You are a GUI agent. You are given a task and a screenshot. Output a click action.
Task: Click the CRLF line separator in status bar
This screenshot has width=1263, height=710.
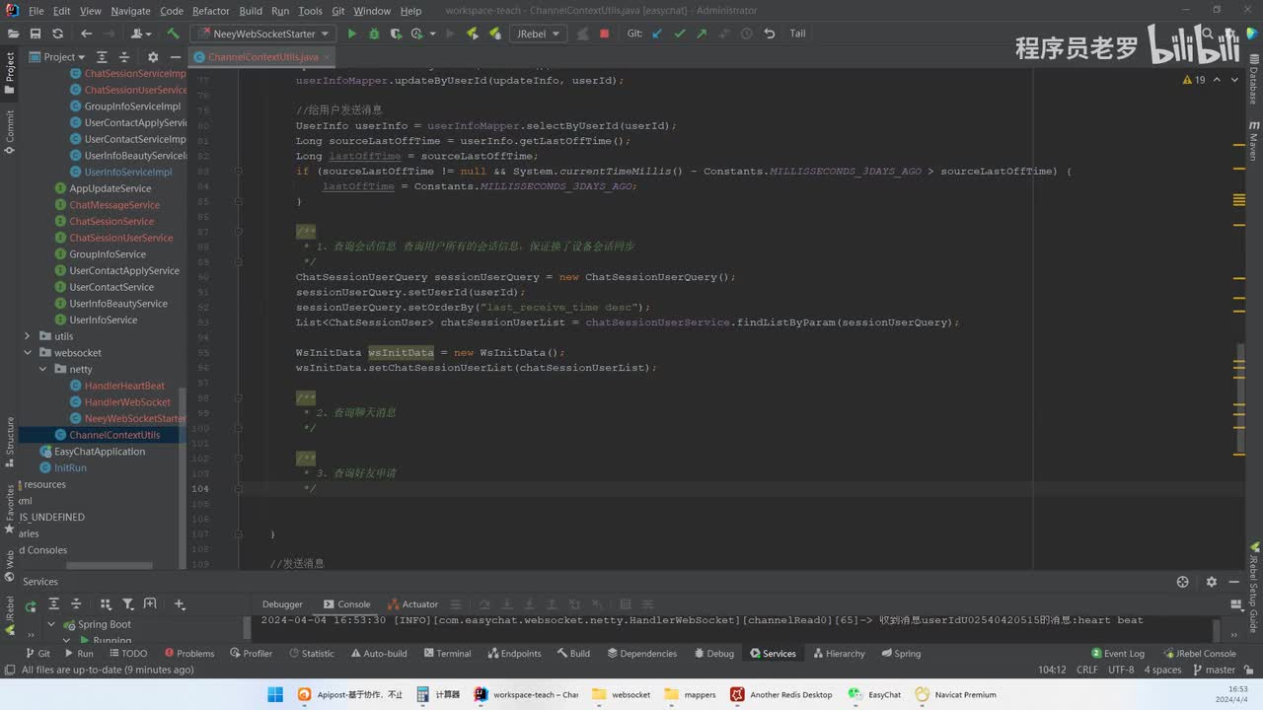[x=1086, y=670]
